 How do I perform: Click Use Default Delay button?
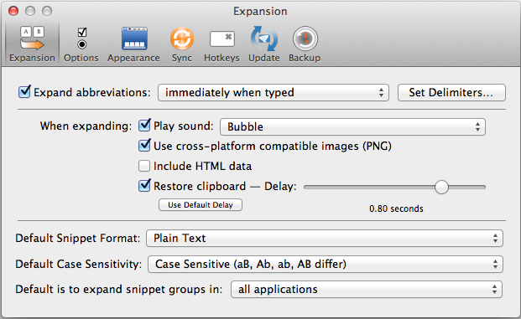pyautogui.click(x=201, y=205)
